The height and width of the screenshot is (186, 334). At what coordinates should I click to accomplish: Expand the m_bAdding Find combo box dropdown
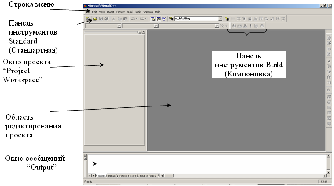pos(220,19)
